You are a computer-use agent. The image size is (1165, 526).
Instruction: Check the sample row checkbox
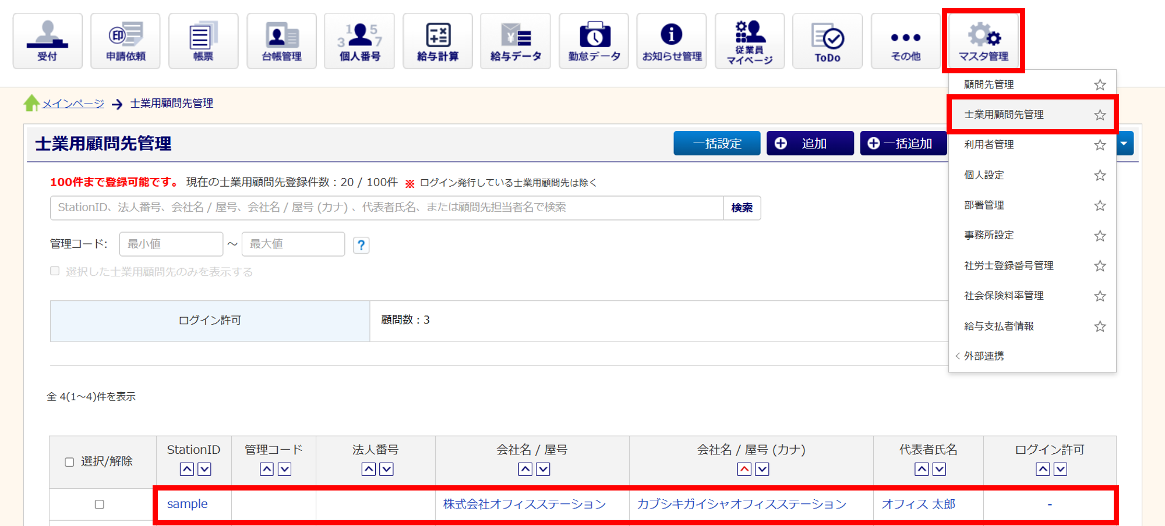pyautogui.click(x=100, y=504)
